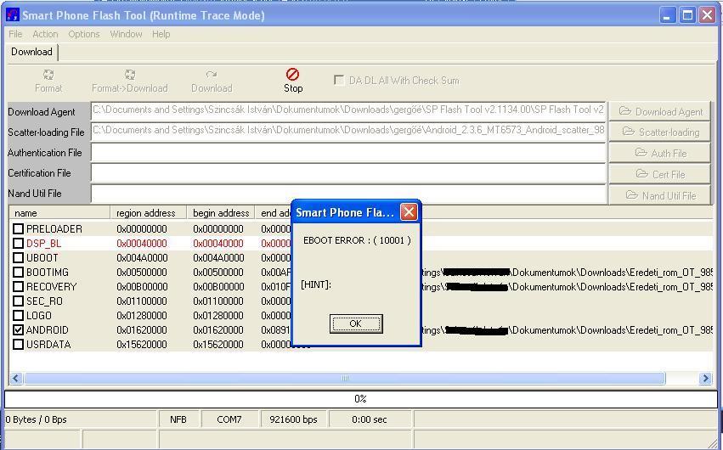Open the Options menu
The height and width of the screenshot is (450, 723).
click(84, 34)
